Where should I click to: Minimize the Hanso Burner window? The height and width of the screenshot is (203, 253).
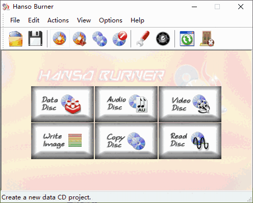tap(194, 7)
